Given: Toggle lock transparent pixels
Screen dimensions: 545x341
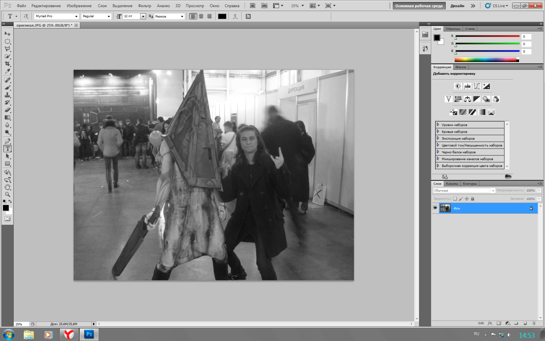Looking at the screenshot, I should [455, 199].
